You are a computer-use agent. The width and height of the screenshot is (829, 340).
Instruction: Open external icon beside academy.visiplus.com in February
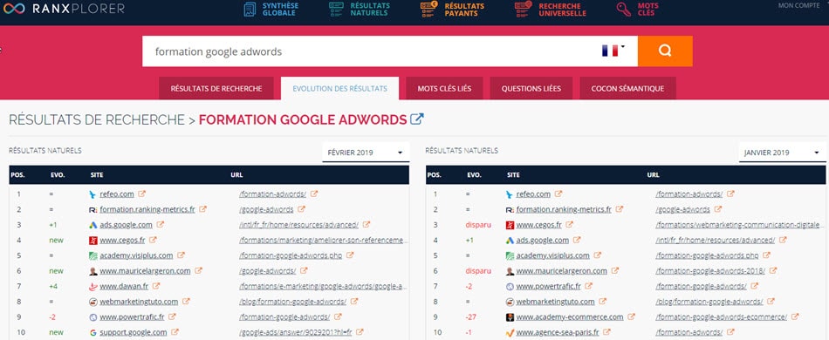[181, 255]
